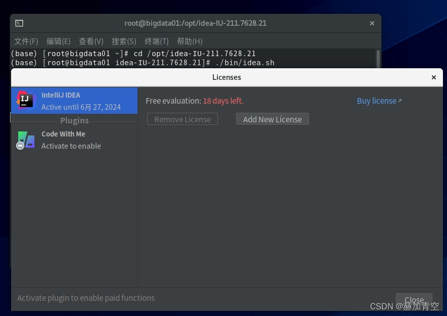Image resolution: width=447 pixels, height=316 pixels.
Task: Click the Code With Me plugin icon
Action: pyautogui.click(x=26, y=140)
